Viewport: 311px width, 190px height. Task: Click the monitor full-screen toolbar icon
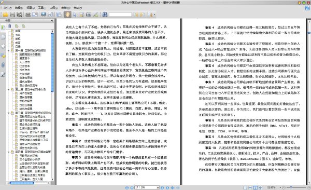[43, 15]
